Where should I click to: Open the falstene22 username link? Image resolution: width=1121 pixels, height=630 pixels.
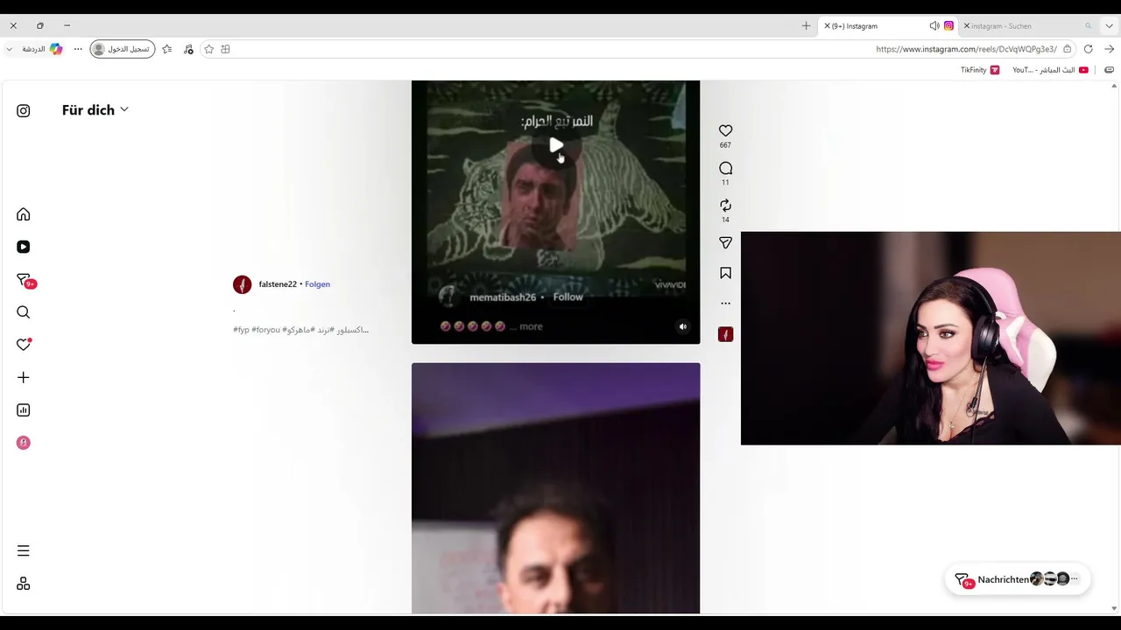point(278,284)
